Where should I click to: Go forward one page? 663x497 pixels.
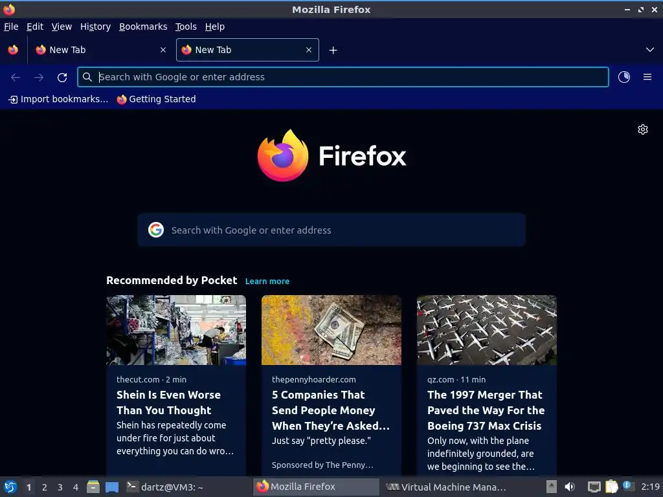pos(39,77)
